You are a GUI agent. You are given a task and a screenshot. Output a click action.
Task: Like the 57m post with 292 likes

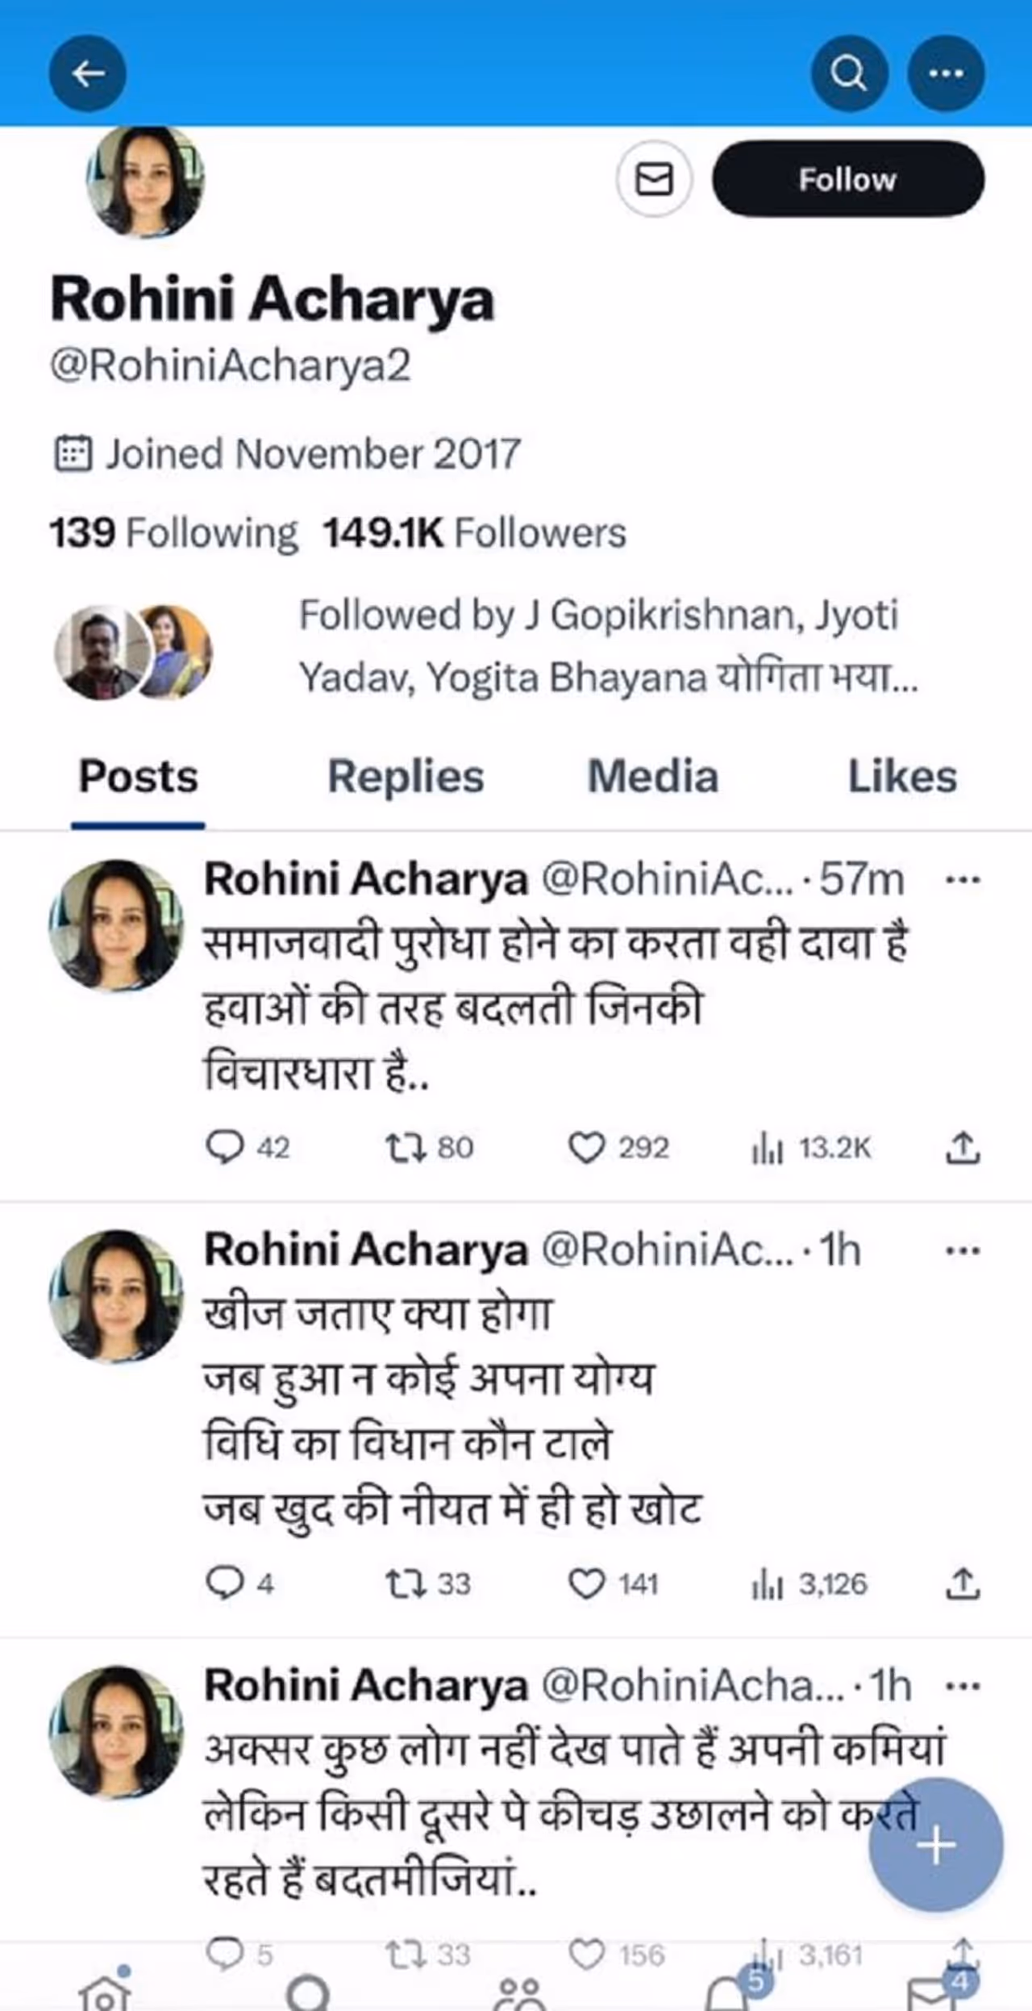[586, 1148]
